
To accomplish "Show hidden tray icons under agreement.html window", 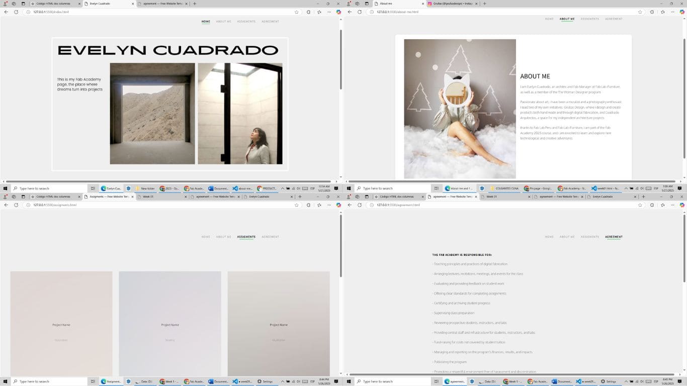I will pyautogui.click(x=626, y=381).
